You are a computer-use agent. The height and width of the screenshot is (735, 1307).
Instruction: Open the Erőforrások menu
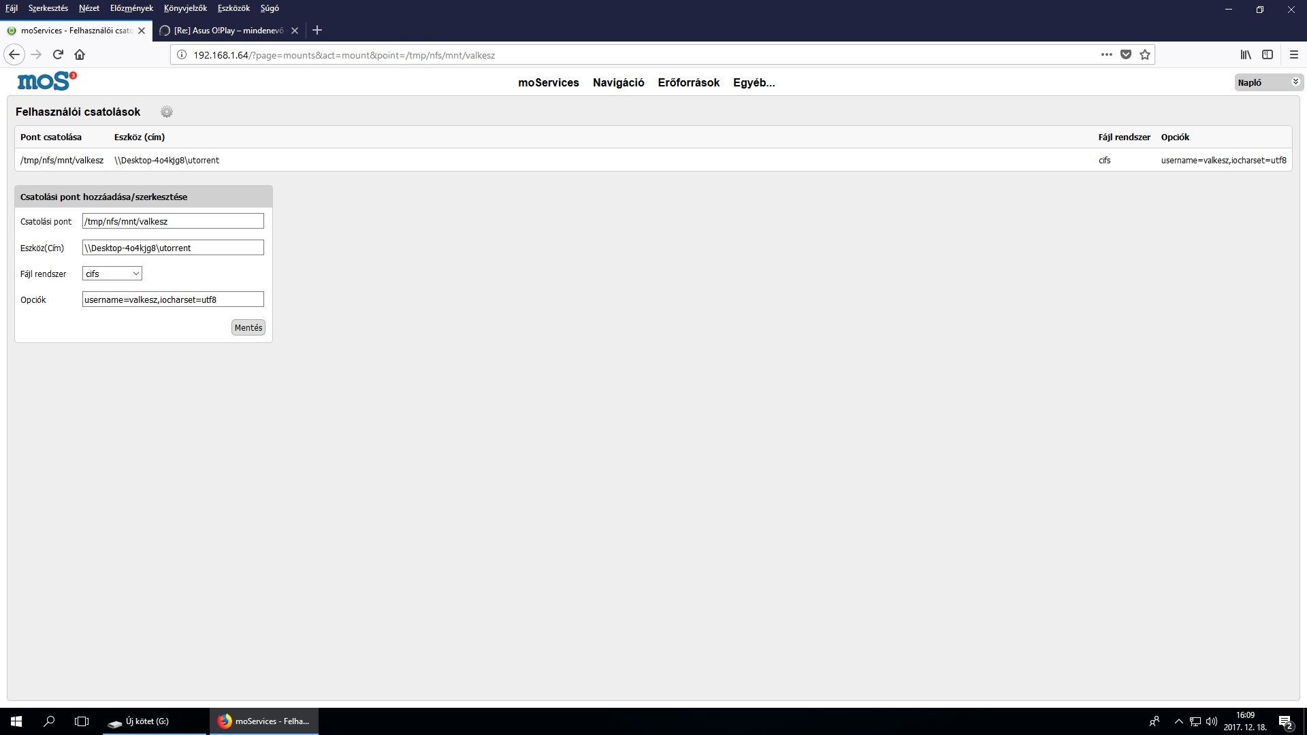[688, 82]
